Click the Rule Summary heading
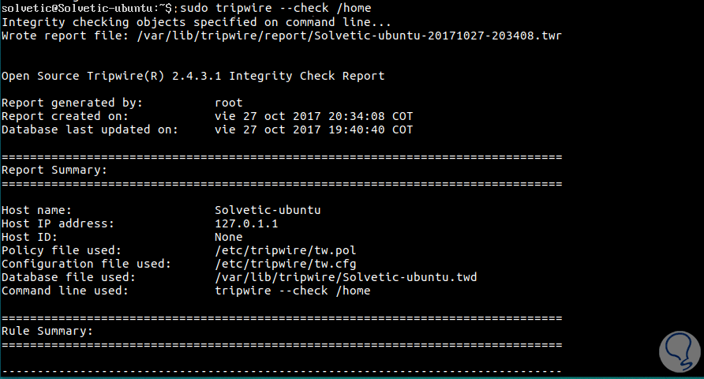The width and height of the screenshot is (704, 379). 47,331
